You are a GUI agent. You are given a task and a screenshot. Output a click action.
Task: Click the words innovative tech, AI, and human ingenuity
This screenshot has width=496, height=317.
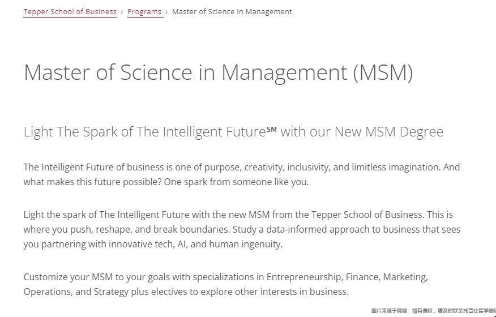195,244
